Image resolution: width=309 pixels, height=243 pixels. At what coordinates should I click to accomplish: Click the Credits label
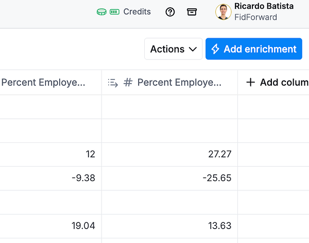(x=137, y=12)
